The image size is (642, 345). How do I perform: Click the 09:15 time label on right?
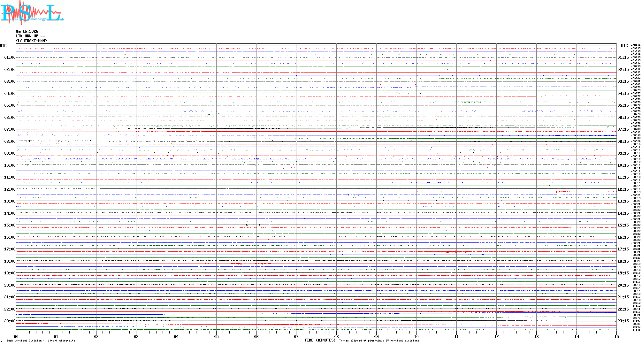[623, 153]
